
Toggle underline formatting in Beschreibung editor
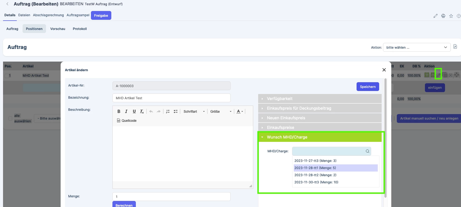(134, 111)
